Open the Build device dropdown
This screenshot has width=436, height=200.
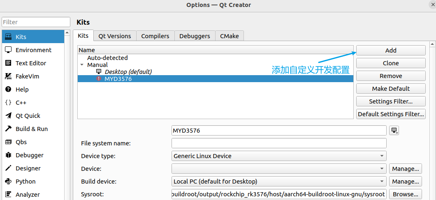[x=279, y=182]
